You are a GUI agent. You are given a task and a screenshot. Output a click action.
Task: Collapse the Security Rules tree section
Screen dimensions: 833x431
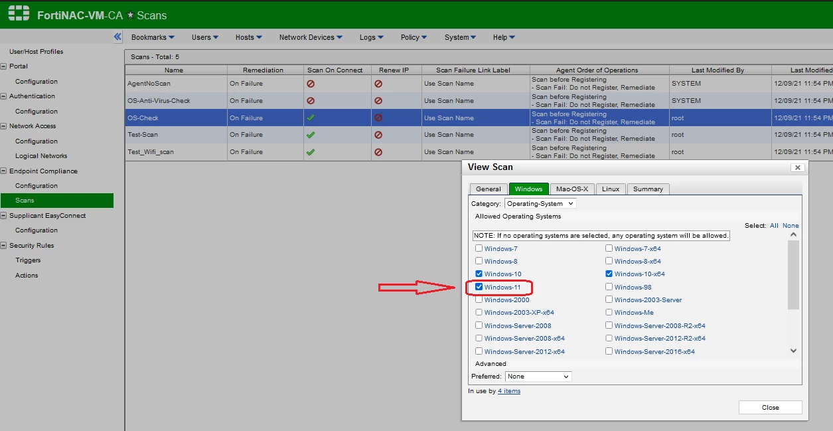[x=4, y=246]
